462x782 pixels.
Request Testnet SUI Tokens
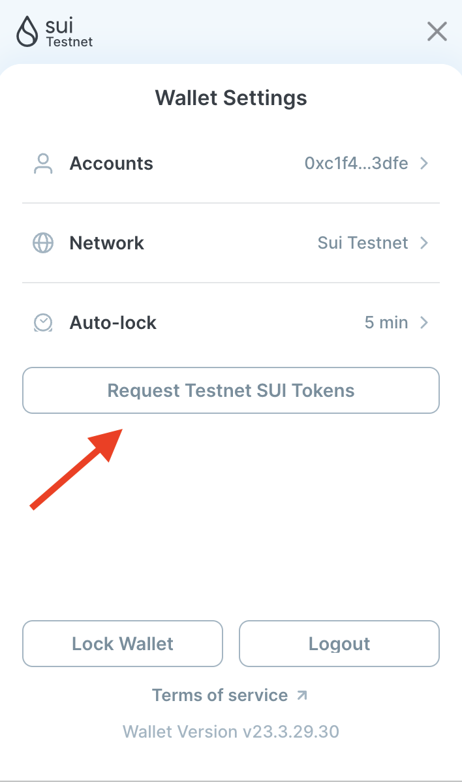[231, 390]
